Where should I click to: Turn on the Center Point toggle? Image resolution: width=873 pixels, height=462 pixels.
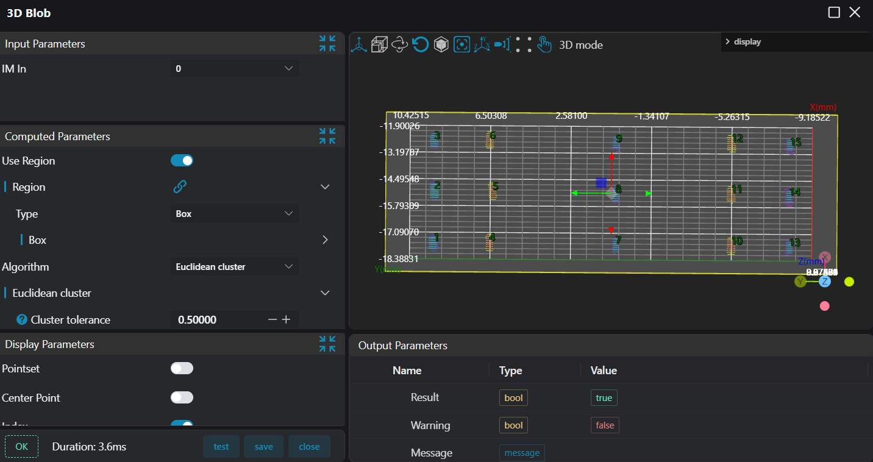(182, 398)
